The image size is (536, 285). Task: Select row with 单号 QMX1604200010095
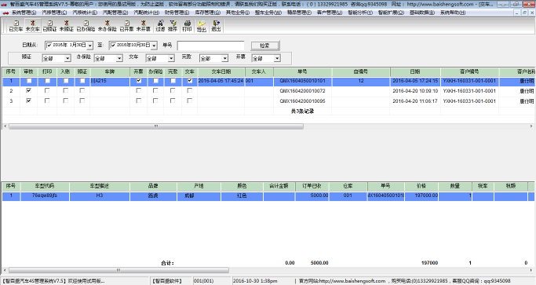pos(268,101)
